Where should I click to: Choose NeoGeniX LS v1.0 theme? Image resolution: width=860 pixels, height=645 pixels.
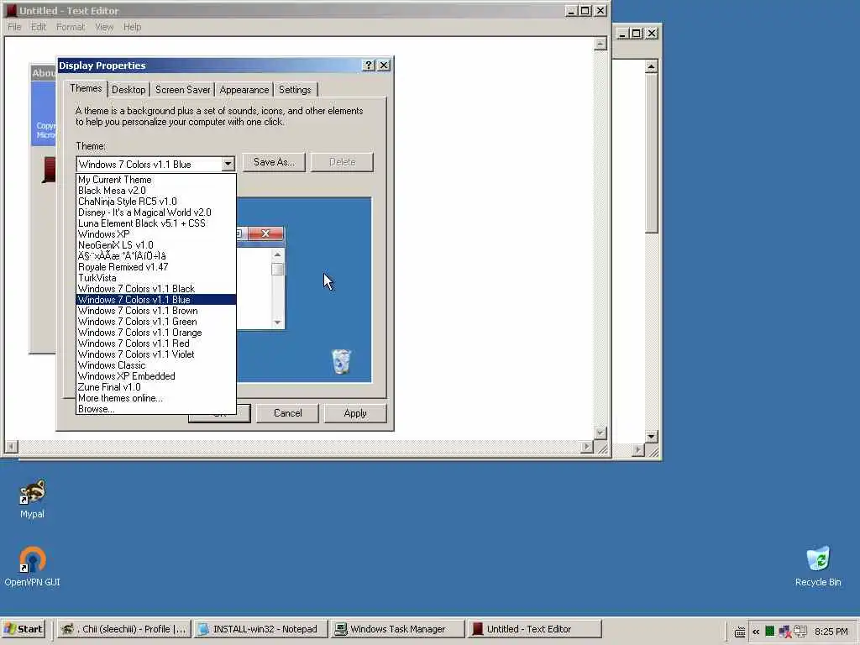click(155, 245)
